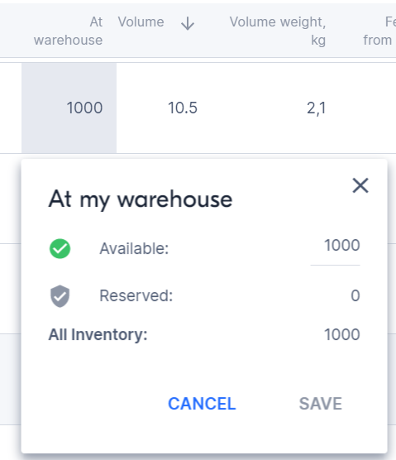
Task: Cancel the warehouse stock changes
Action: [202, 404]
